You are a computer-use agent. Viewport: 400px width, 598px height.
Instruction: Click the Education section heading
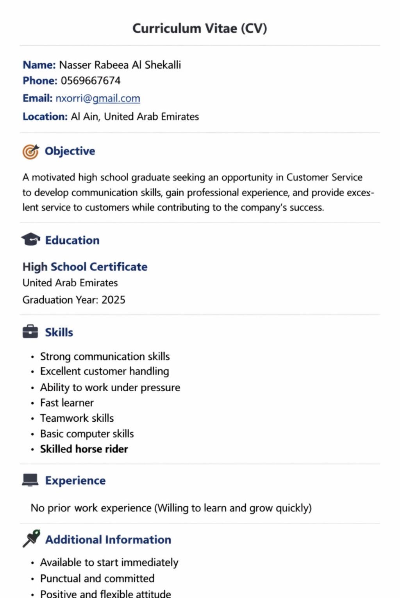[x=72, y=240]
